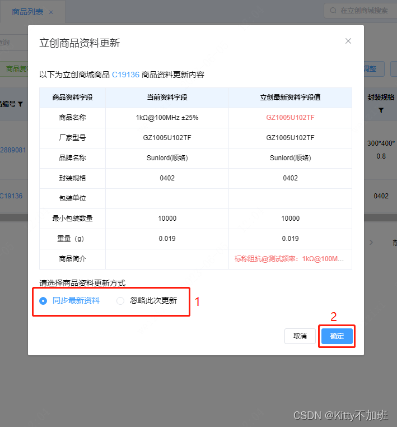
Task: Open 2889081 row link in background table
Action: (x=13, y=150)
